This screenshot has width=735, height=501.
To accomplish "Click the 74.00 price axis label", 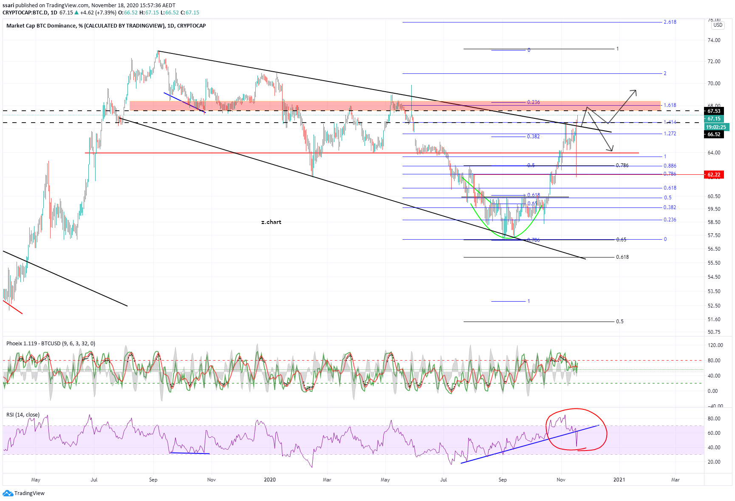I will tap(714, 40).
